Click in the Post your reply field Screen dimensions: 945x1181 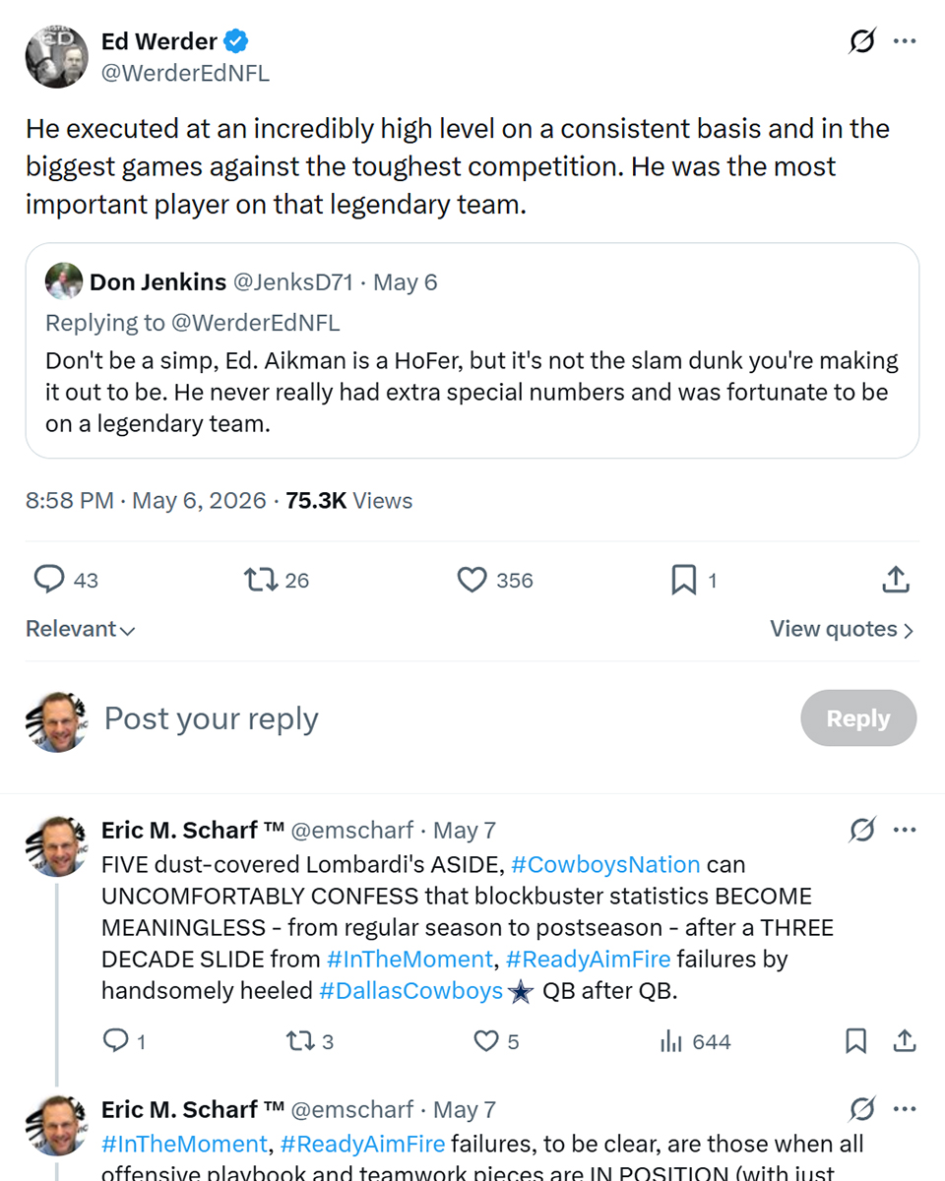(x=443, y=718)
